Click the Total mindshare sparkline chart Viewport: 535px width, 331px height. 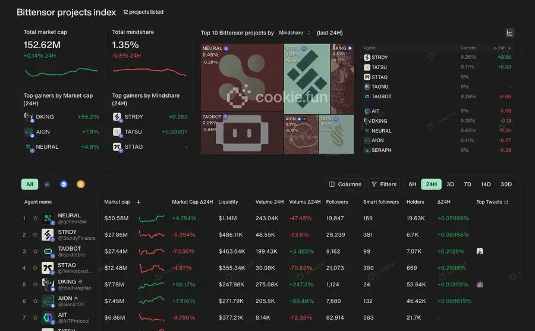point(150,71)
